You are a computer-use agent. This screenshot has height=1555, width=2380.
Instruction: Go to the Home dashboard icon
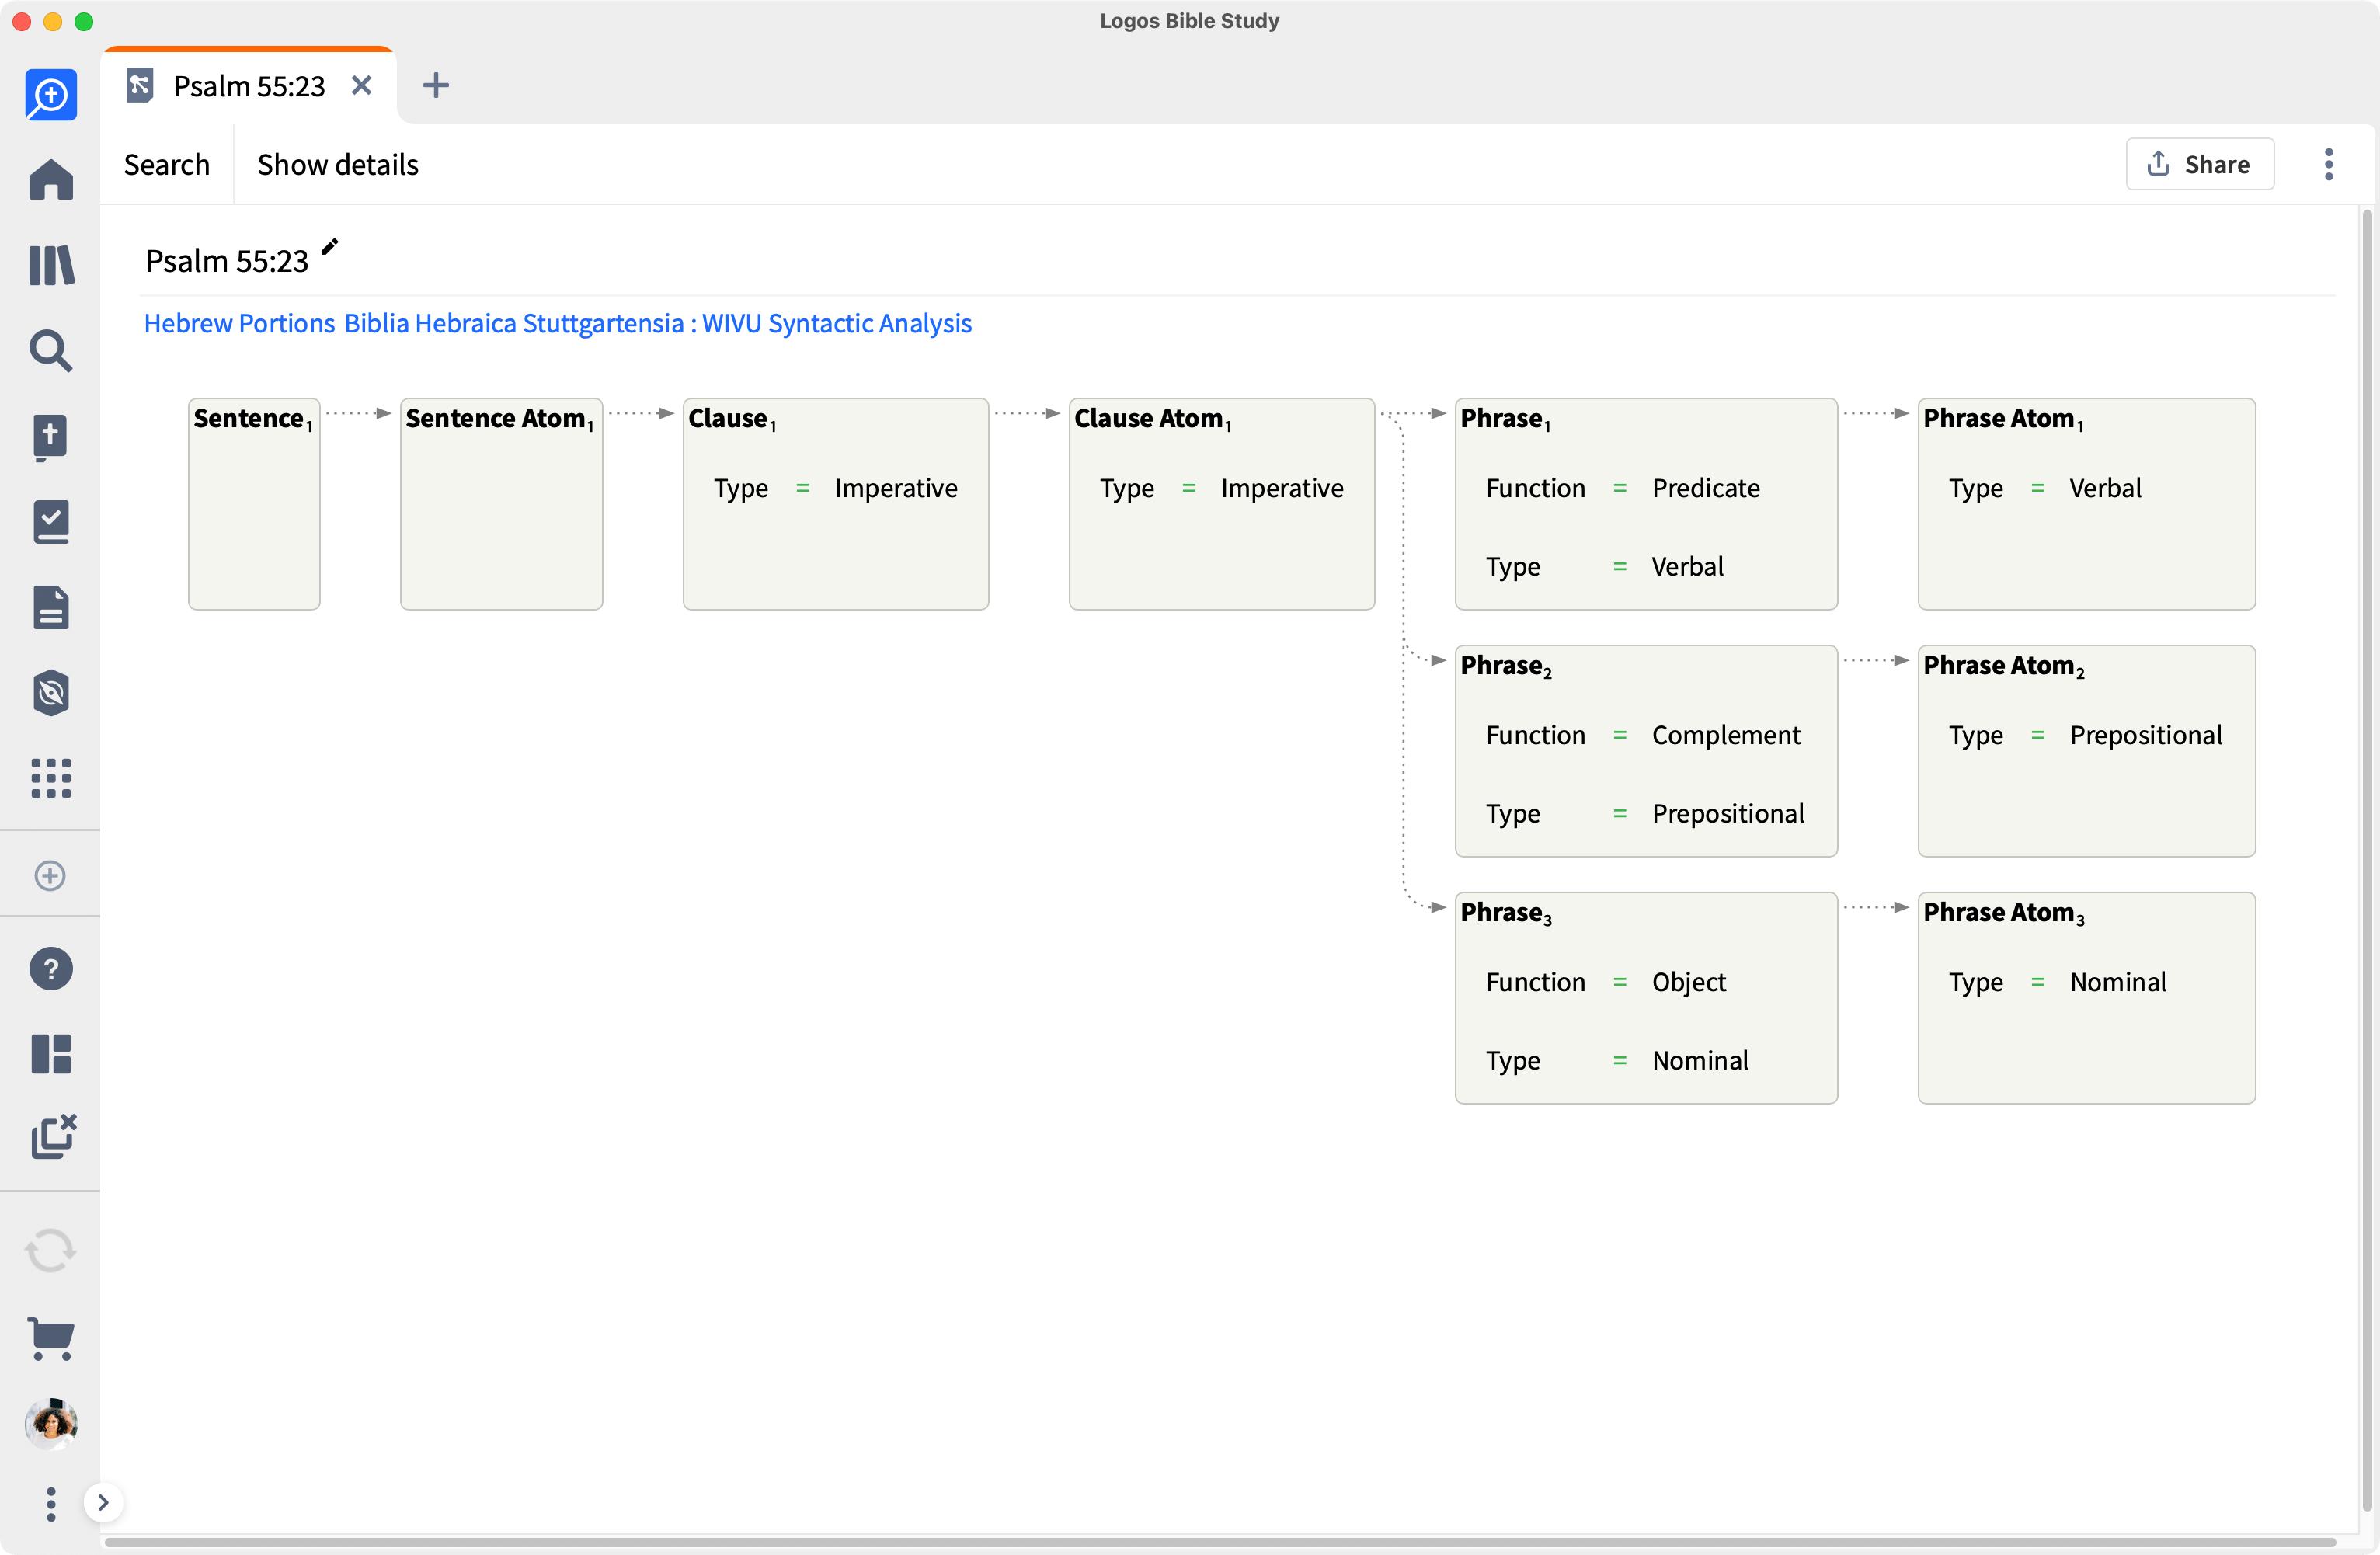51,180
